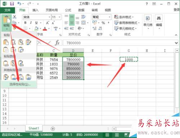Select the Sheet1 worksheet tab
The height and width of the screenshot is (138, 180).
click(34, 128)
